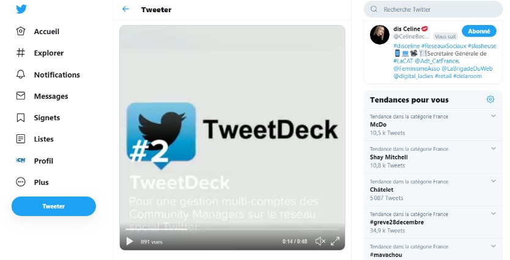Open the #greve28decembre trend link

pyautogui.click(x=396, y=222)
